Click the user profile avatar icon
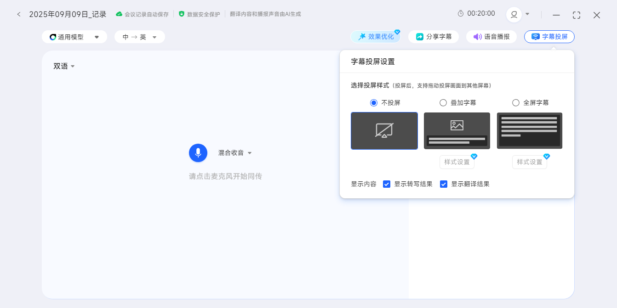Viewport: 617px width, 308px height. [x=514, y=14]
